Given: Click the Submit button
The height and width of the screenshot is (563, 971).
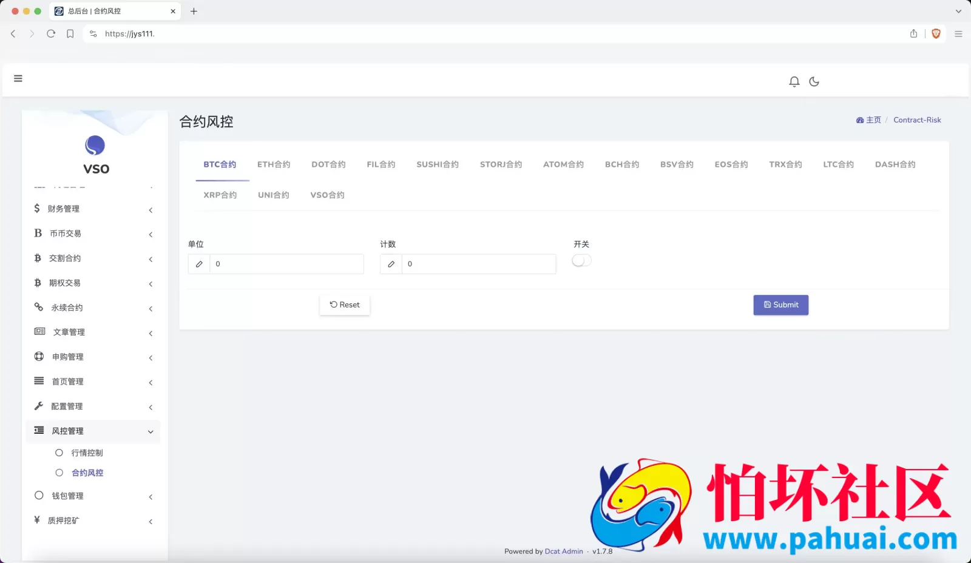Looking at the screenshot, I should pos(781,305).
